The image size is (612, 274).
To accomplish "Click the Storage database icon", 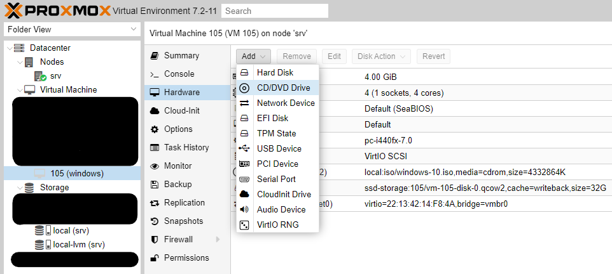I will coord(29,188).
